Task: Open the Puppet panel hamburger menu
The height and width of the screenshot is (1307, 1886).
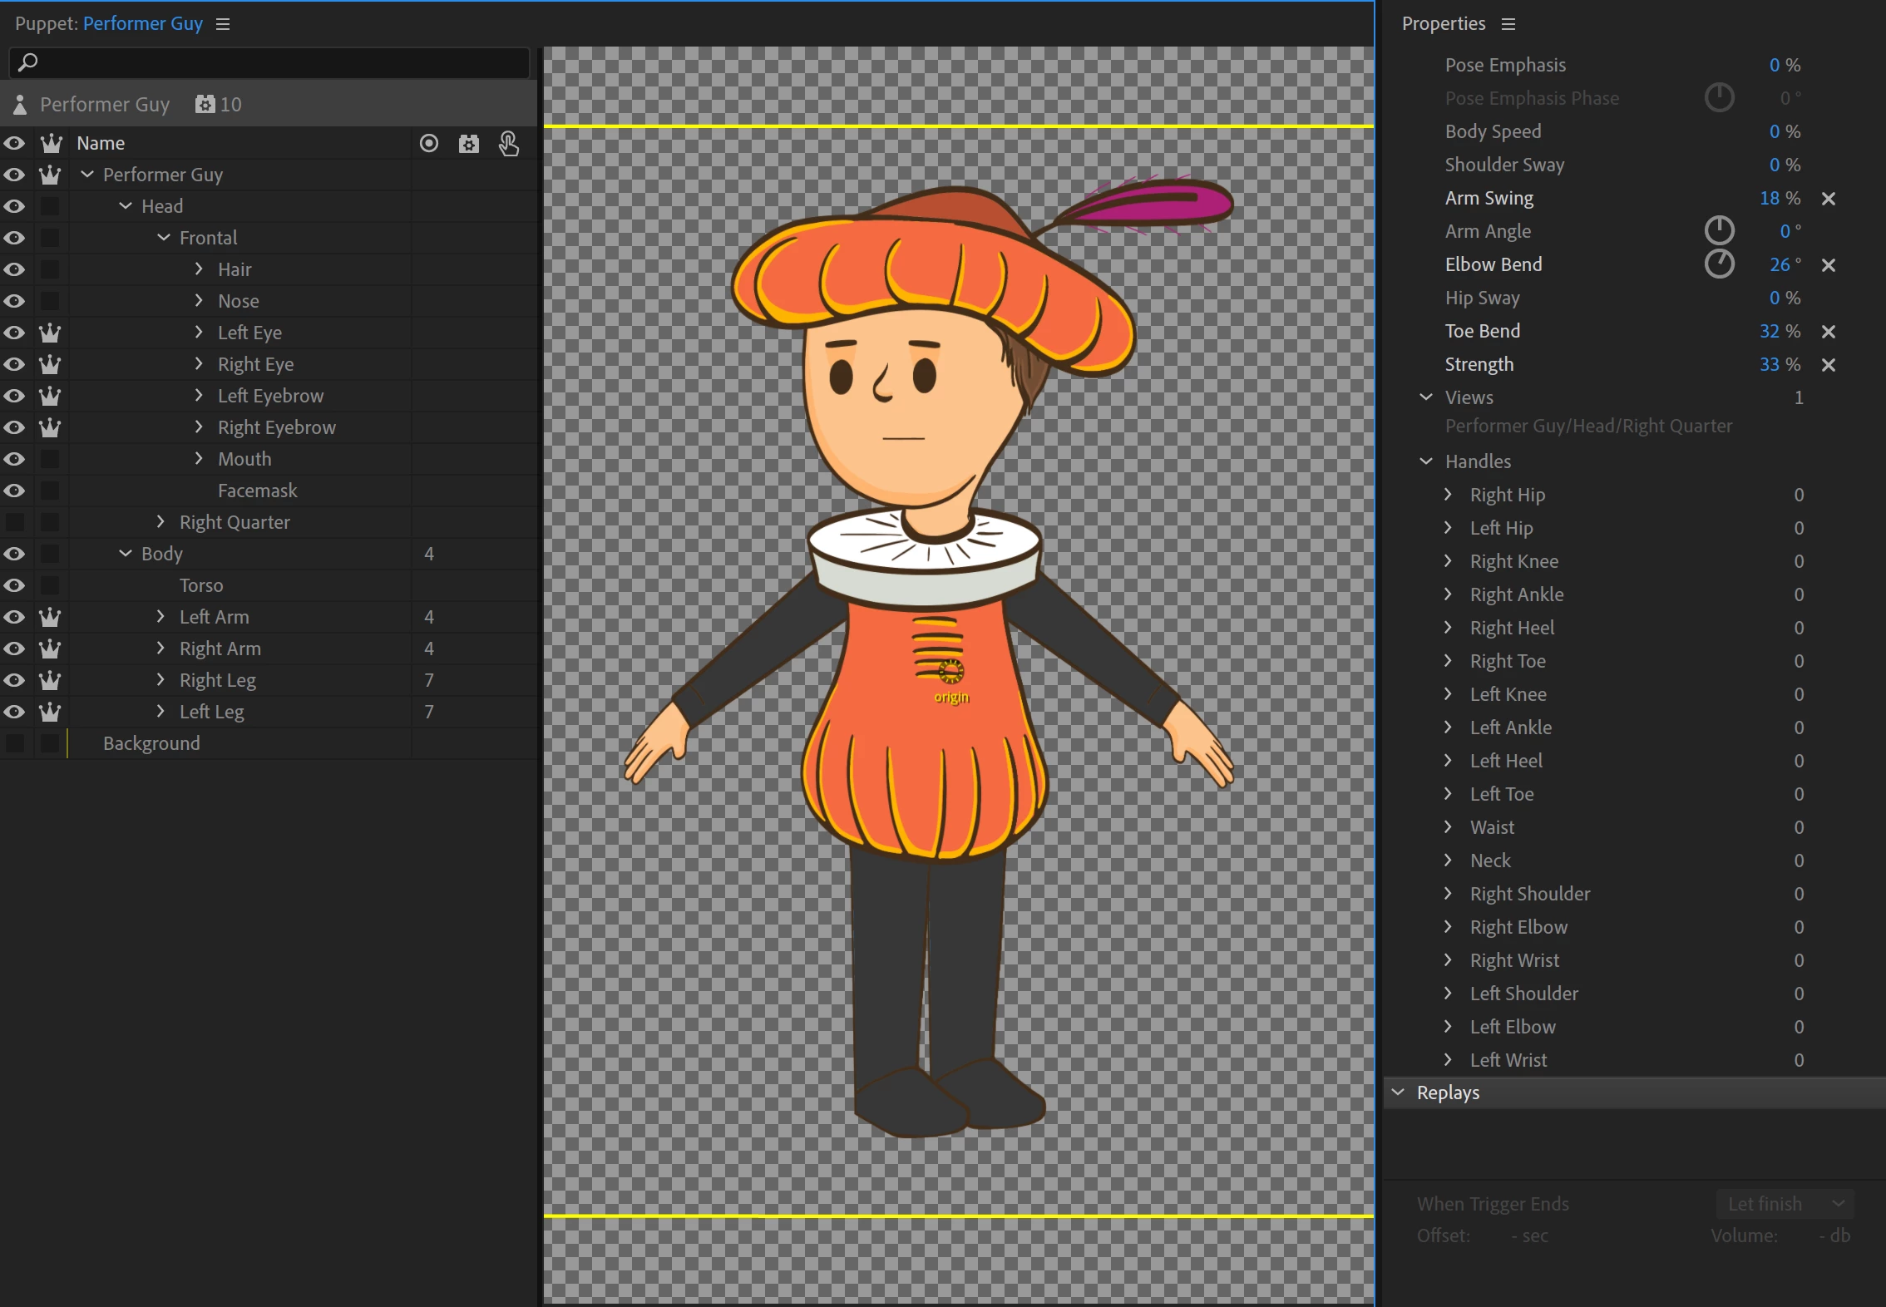Action: (223, 24)
